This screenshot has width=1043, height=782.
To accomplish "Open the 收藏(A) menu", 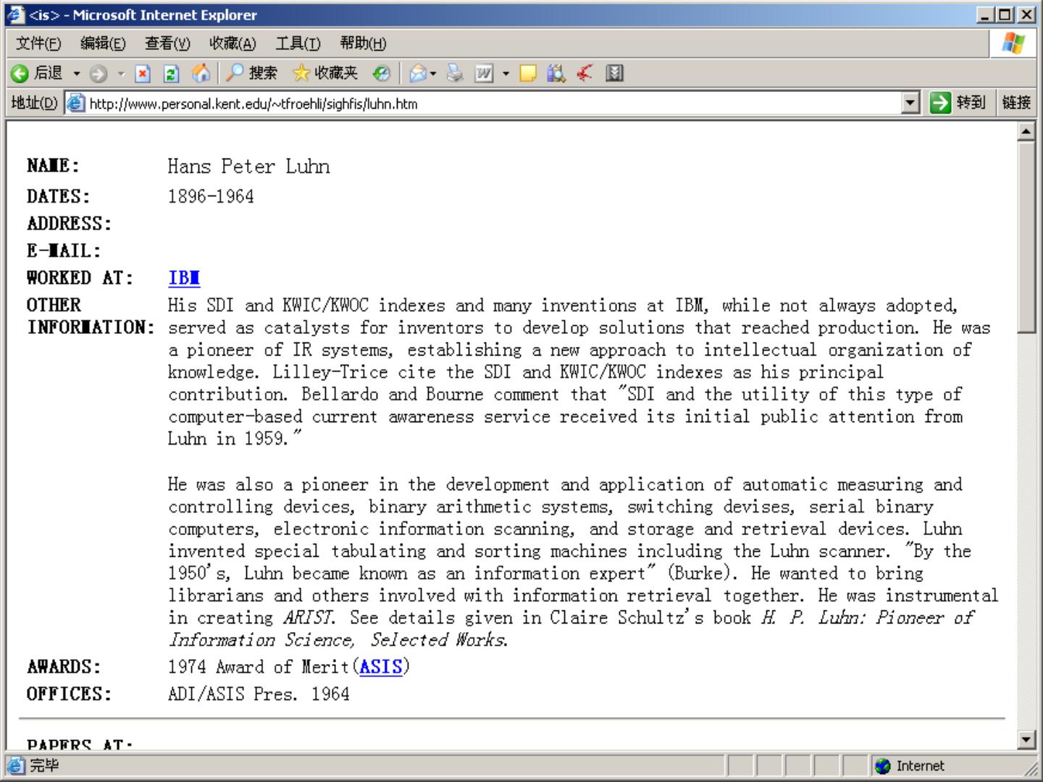I will coord(233,43).
